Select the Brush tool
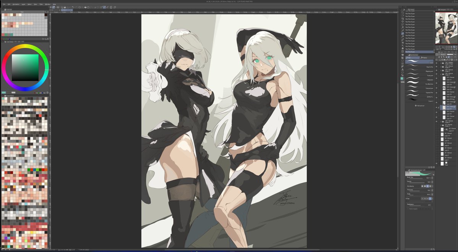 402,40
